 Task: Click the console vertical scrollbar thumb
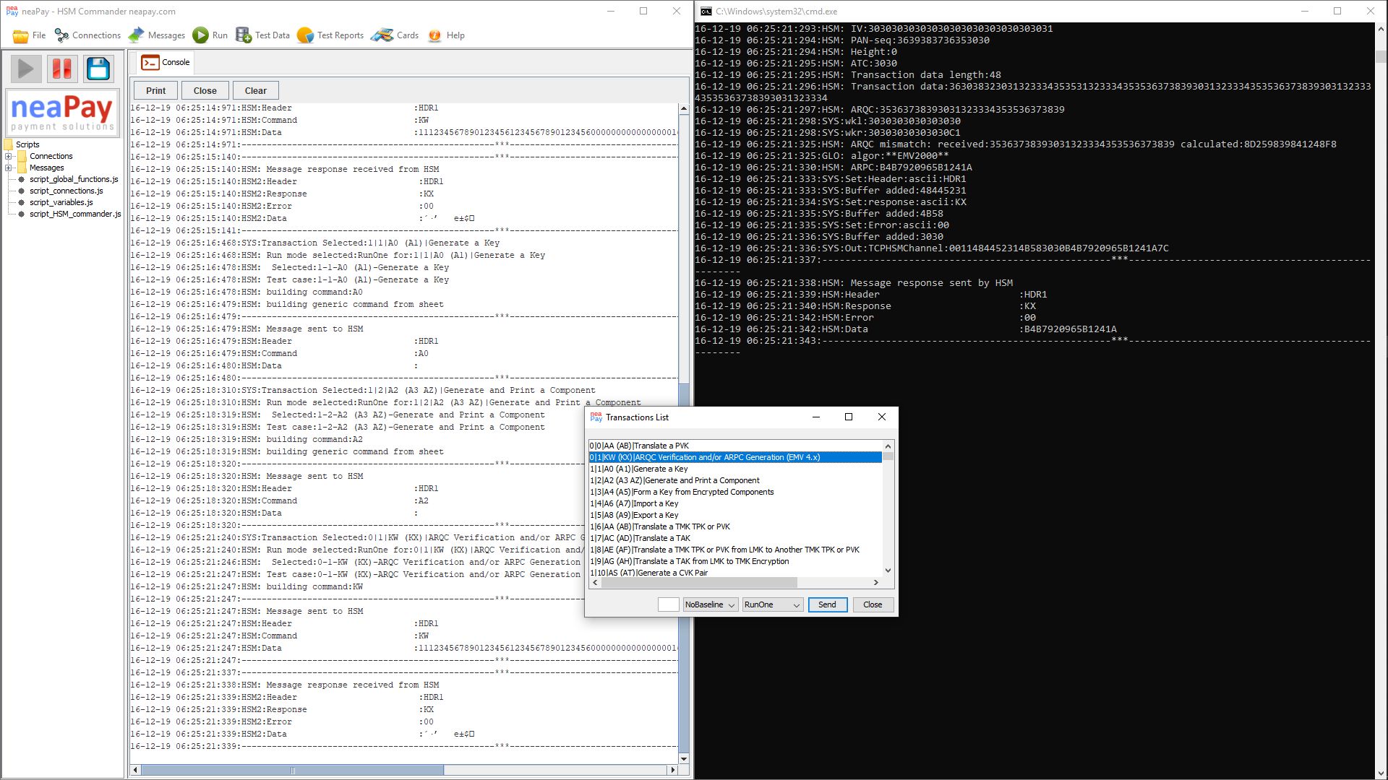[684, 568]
